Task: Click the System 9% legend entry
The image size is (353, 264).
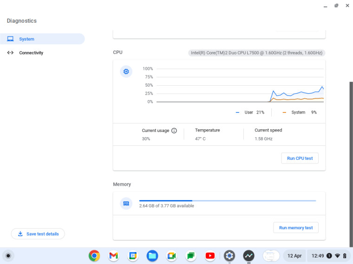Action: tap(300, 112)
